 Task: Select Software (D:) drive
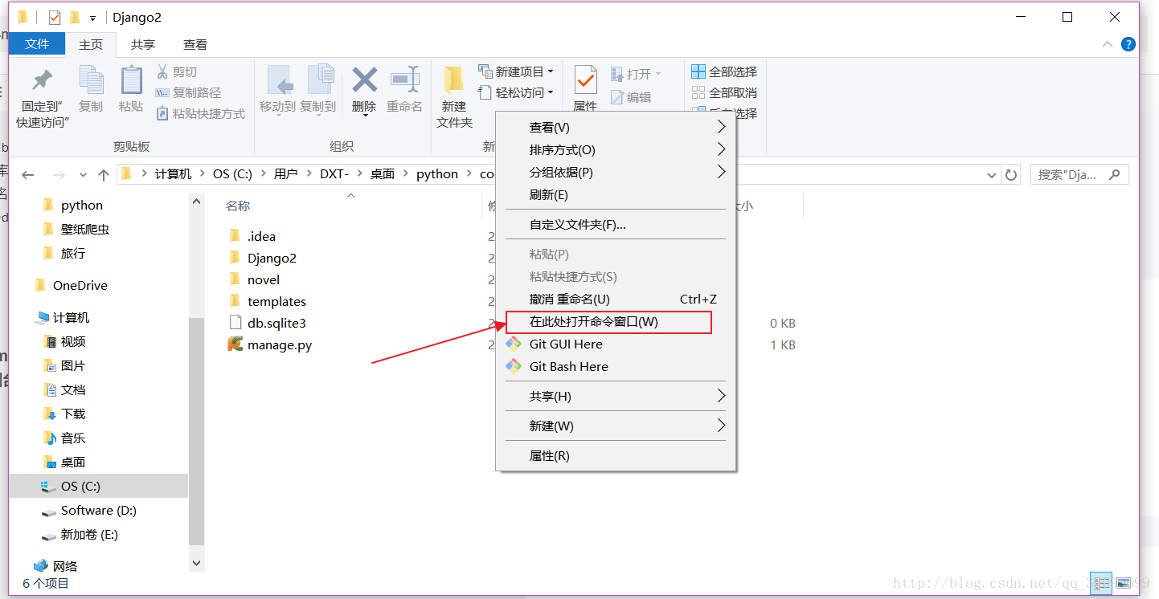(99, 510)
